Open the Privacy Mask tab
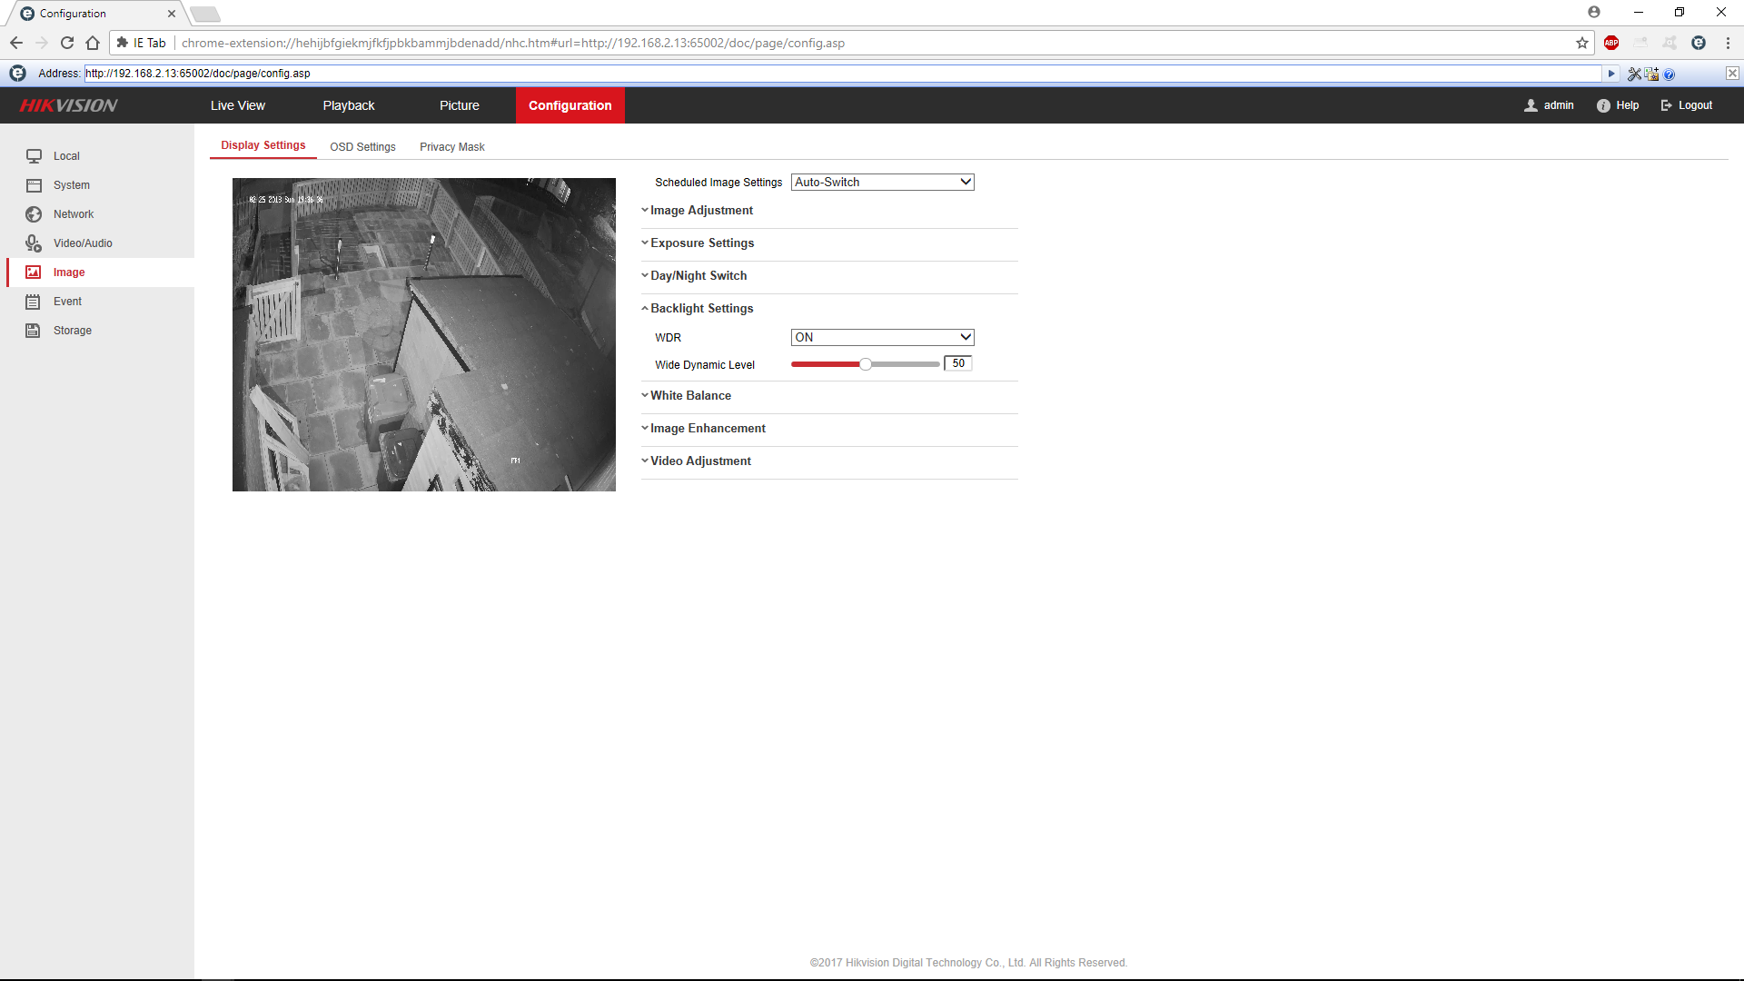 tap(451, 147)
